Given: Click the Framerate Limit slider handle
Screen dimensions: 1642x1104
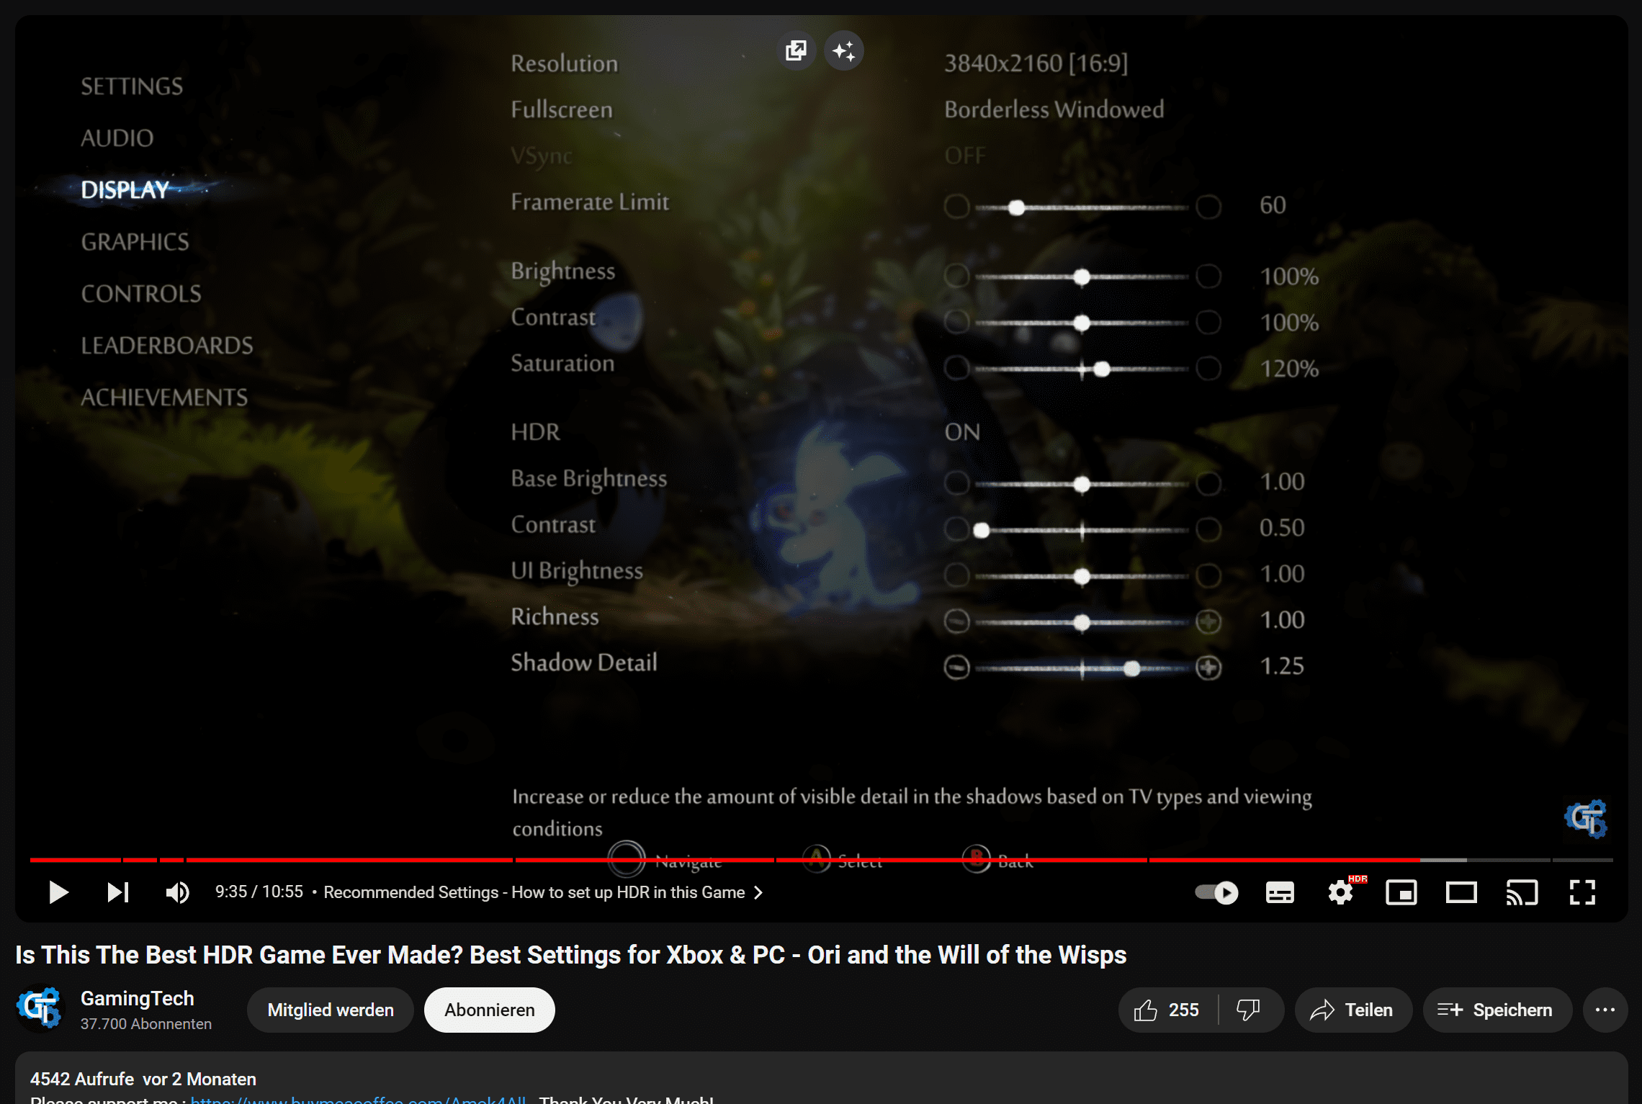Looking at the screenshot, I should [x=1016, y=208].
